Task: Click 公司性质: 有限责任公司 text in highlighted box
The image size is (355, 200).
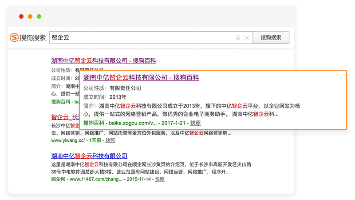Action: point(112,88)
